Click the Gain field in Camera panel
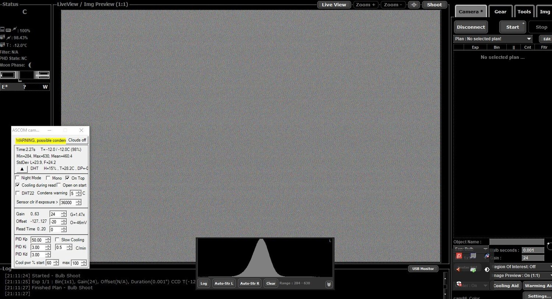Image resolution: width=552 pixels, height=299 pixels. 532,258
